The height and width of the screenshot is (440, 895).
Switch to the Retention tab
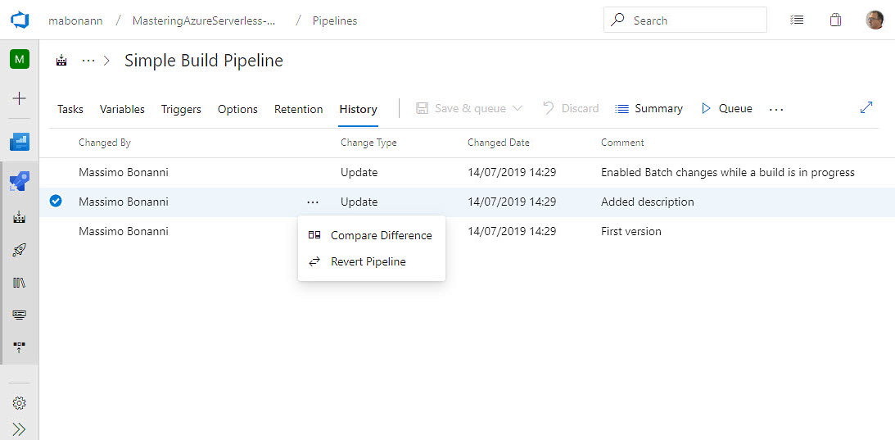click(x=299, y=109)
